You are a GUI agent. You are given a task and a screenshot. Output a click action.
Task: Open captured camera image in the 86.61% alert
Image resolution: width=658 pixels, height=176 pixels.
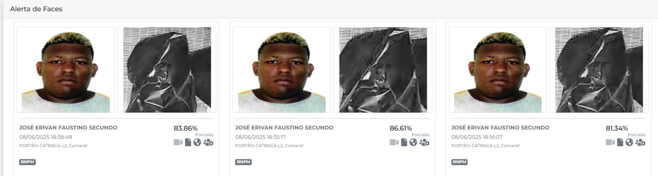point(383,70)
